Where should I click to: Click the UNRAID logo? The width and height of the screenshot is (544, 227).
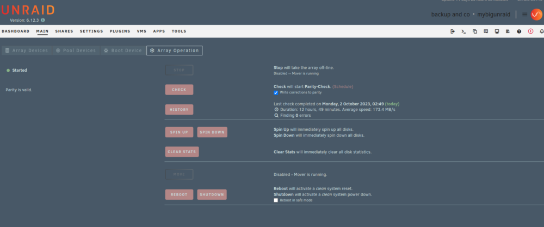click(x=28, y=10)
